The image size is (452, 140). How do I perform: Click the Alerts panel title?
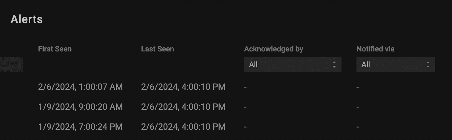click(x=27, y=19)
